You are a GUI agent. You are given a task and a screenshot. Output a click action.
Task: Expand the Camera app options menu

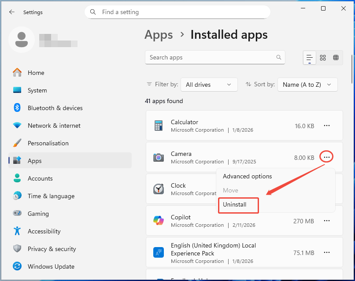(326, 157)
